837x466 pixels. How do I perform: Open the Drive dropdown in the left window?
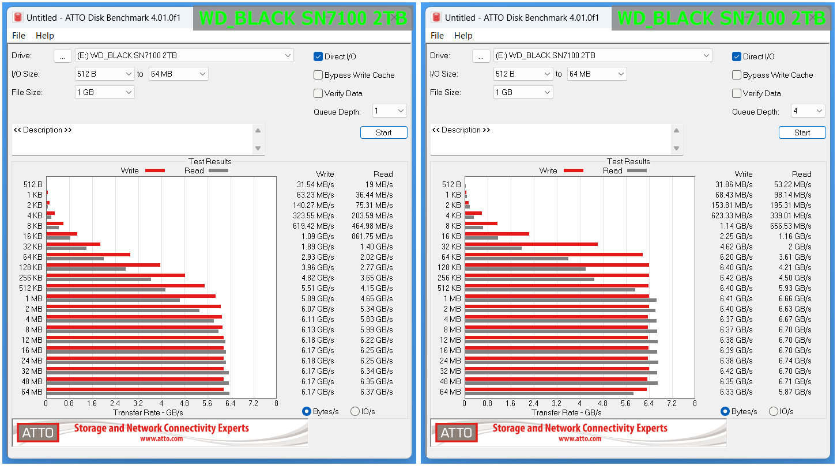tap(184, 55)
